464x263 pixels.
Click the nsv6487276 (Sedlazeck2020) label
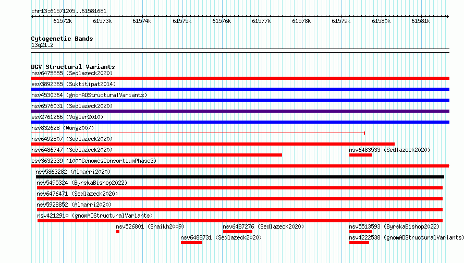click(x=263, y=226)
